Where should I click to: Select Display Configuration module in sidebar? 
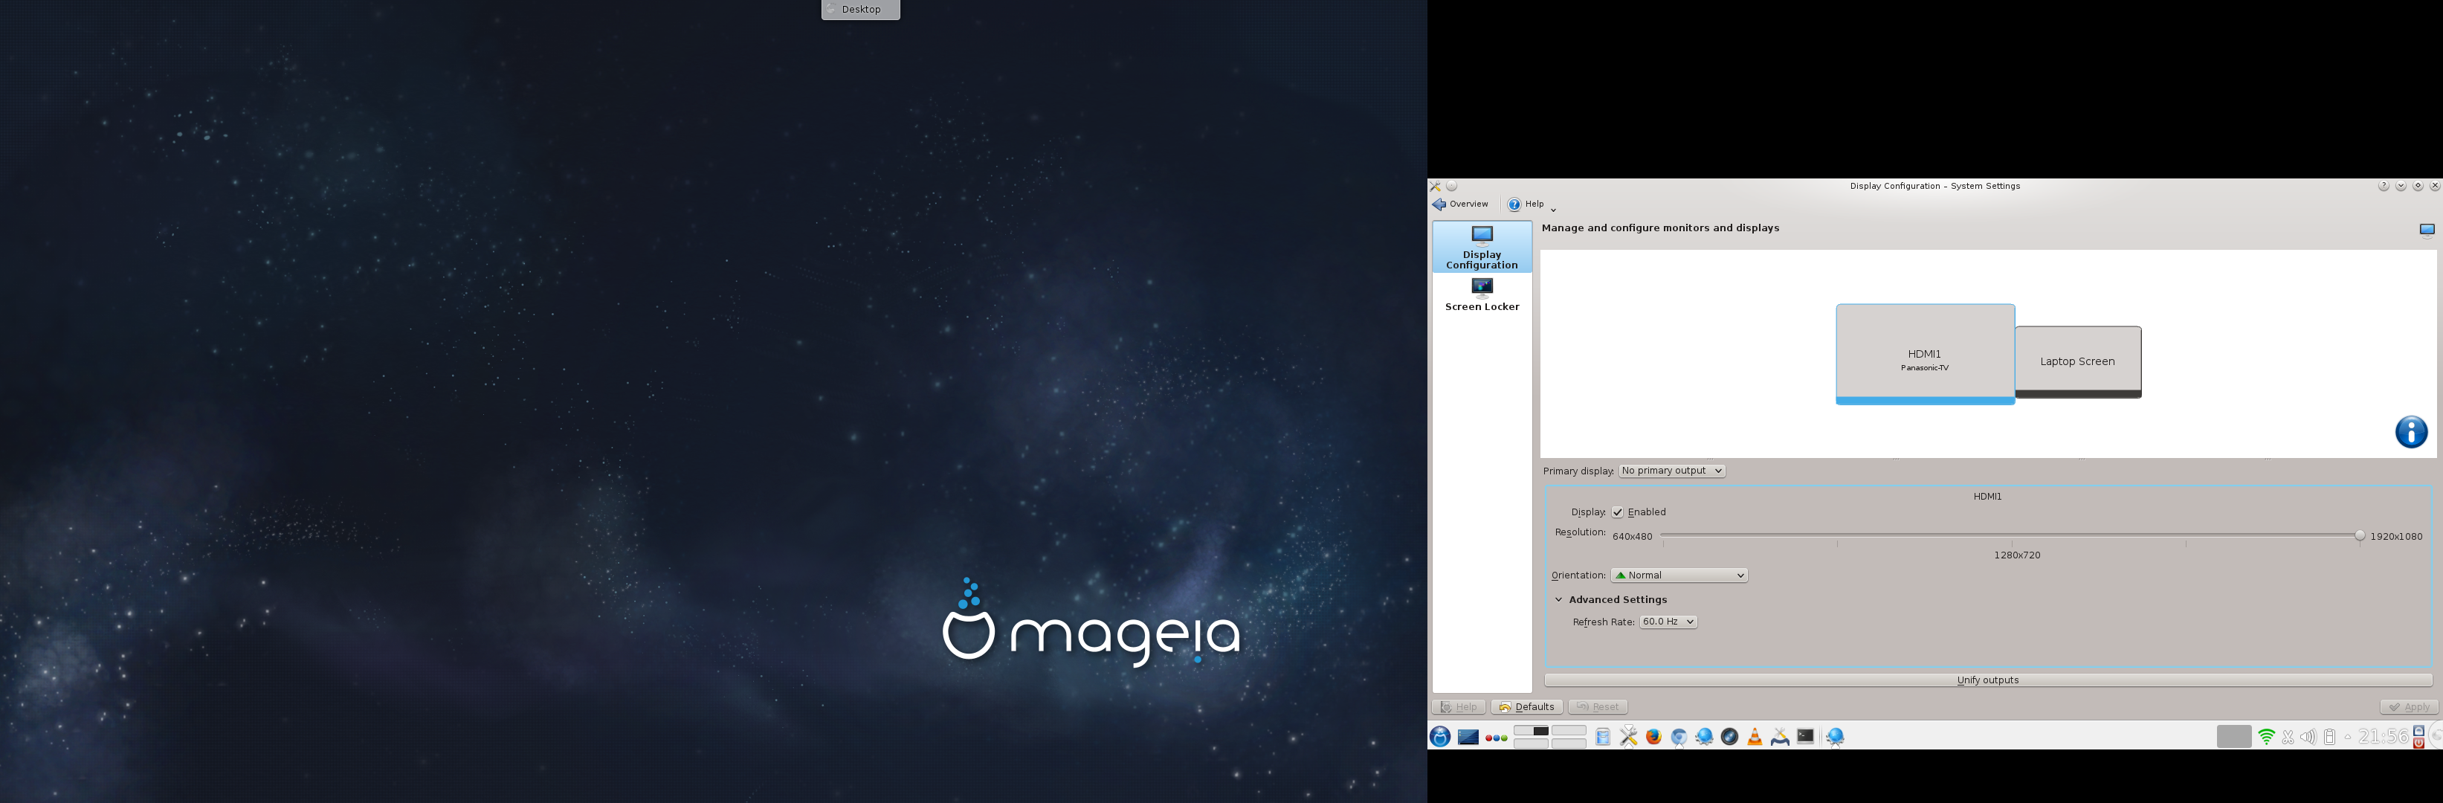click(x=1482, y=248)
